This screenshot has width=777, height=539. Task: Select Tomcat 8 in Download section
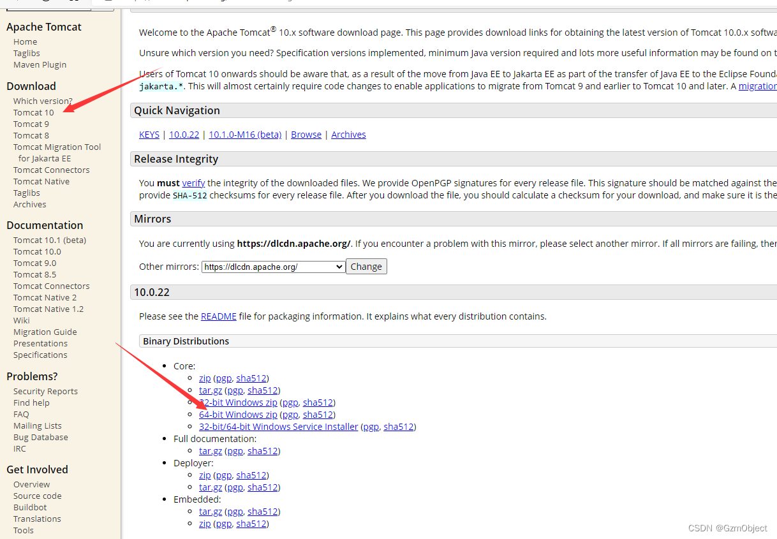[x=31, y=135]
